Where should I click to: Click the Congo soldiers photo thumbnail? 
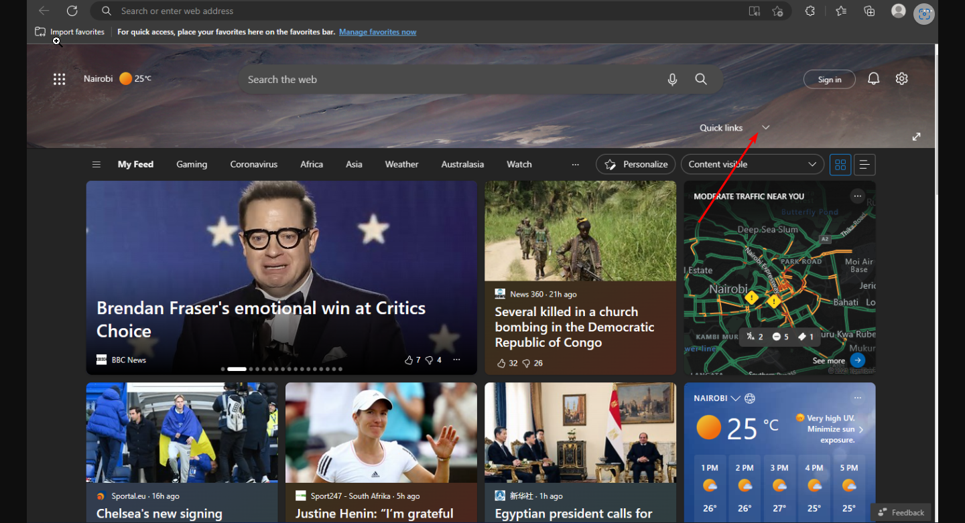(580, 231)
